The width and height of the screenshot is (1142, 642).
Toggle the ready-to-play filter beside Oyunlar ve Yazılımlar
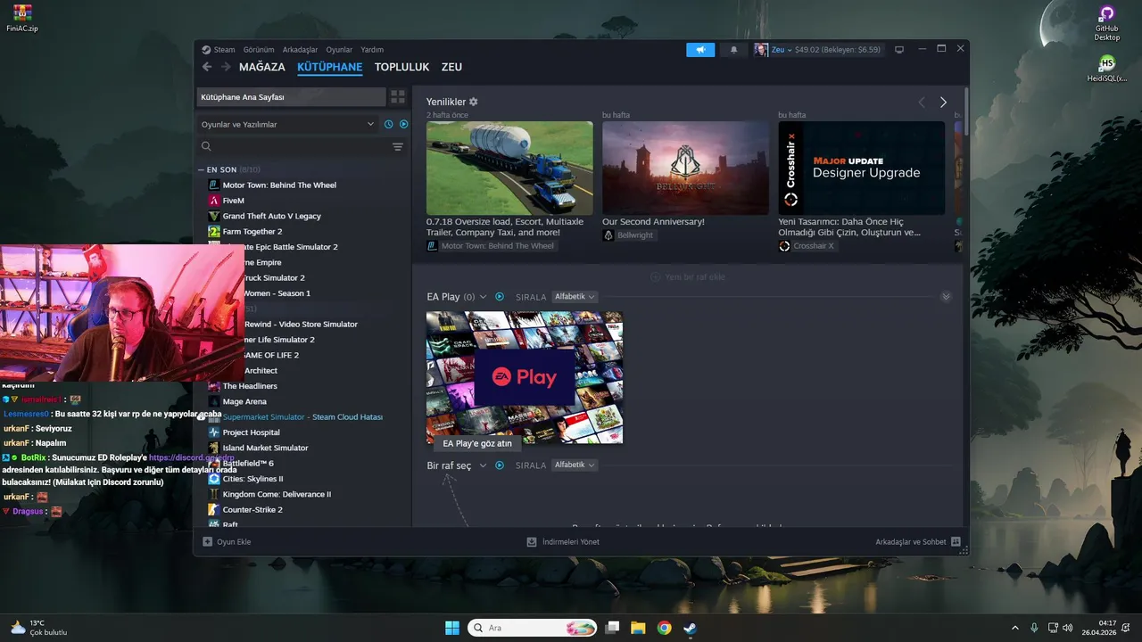(403, 124)
